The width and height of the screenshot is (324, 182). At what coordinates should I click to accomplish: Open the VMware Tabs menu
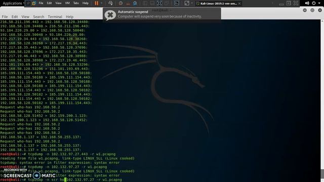[x=76, y=3]
